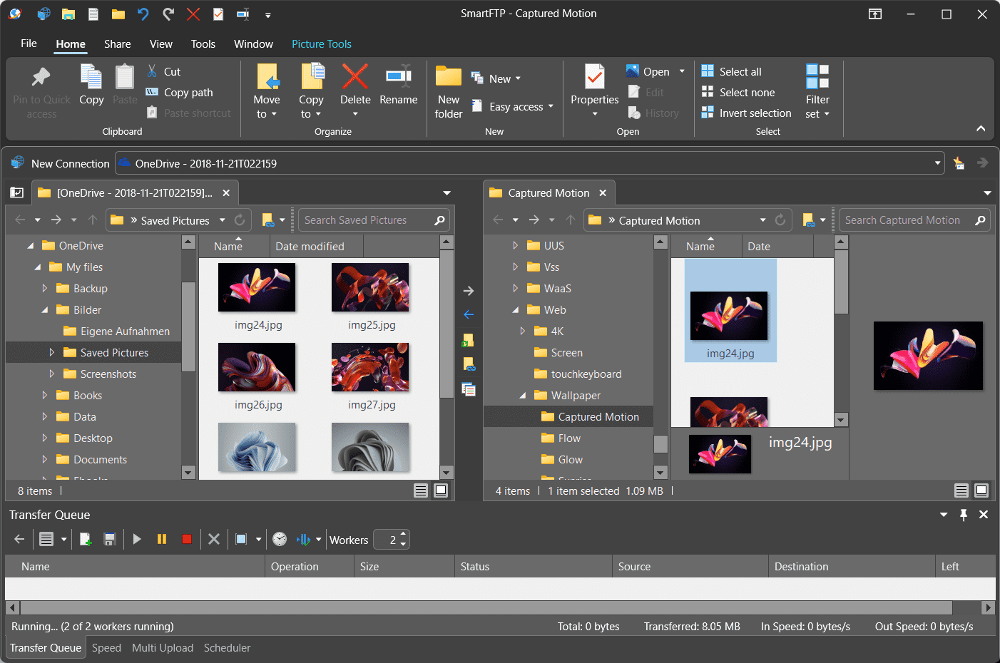Switch Captured Motion pane to details list view
The width and height of the screenshot is (1000, 663).
tap(961, 490)
